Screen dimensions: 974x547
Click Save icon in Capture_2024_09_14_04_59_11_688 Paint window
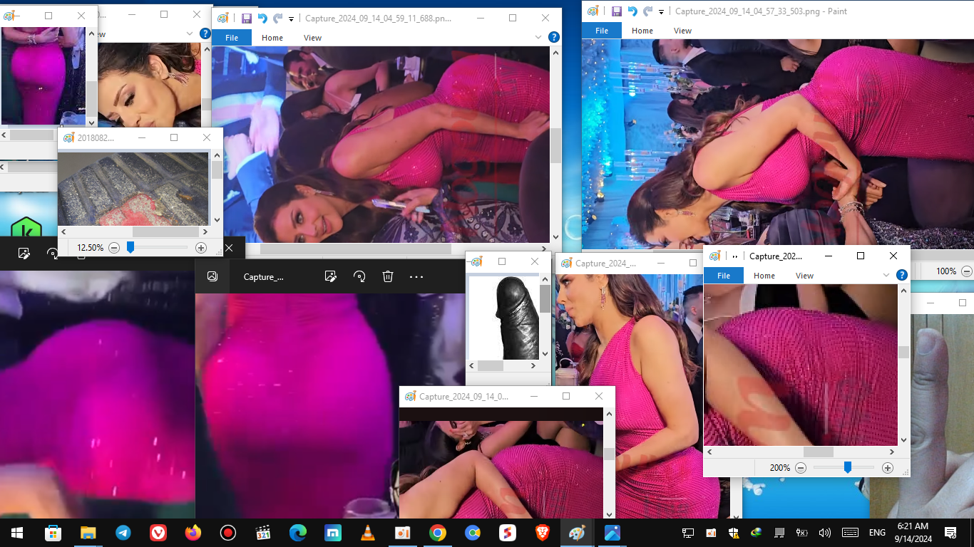click(246, 19)
